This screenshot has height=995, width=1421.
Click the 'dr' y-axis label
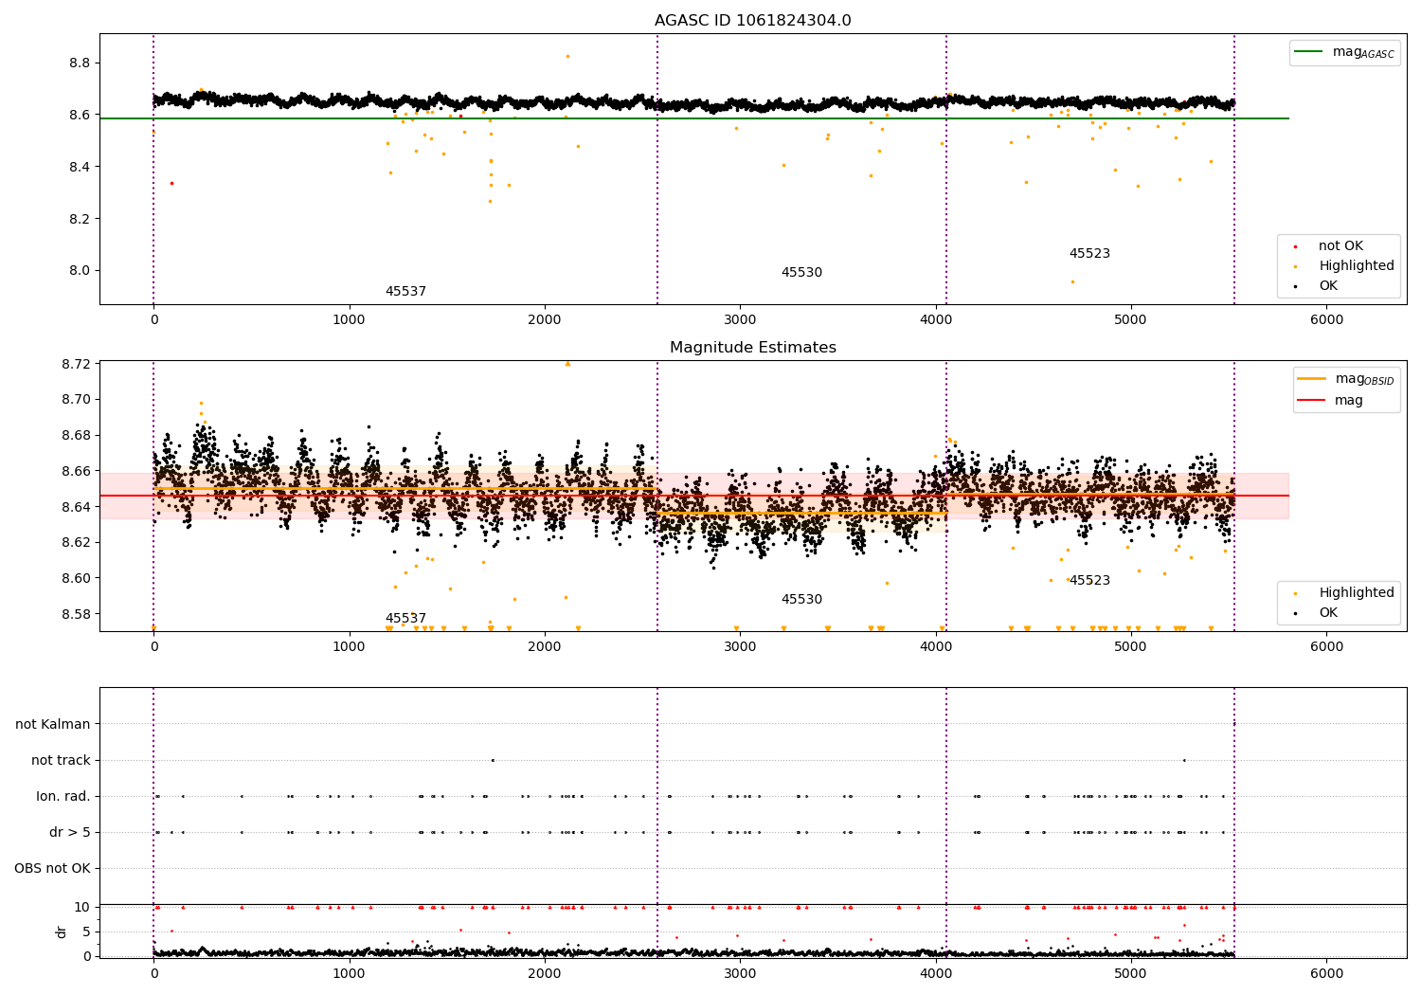[x=62, y=932]
